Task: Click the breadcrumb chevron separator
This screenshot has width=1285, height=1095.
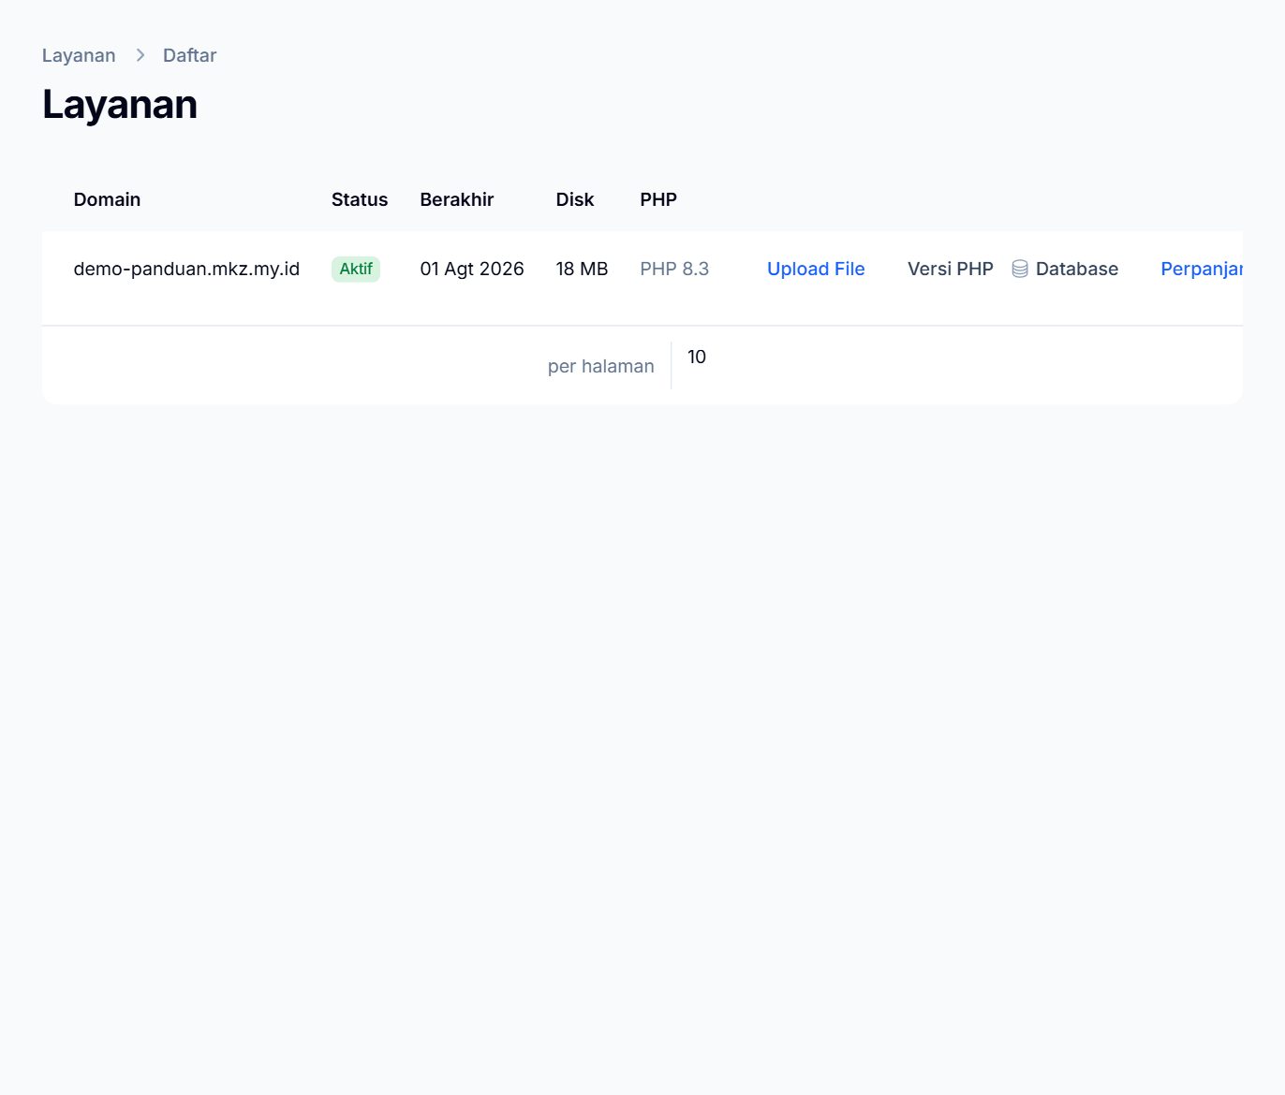Action: coord(140,55)
